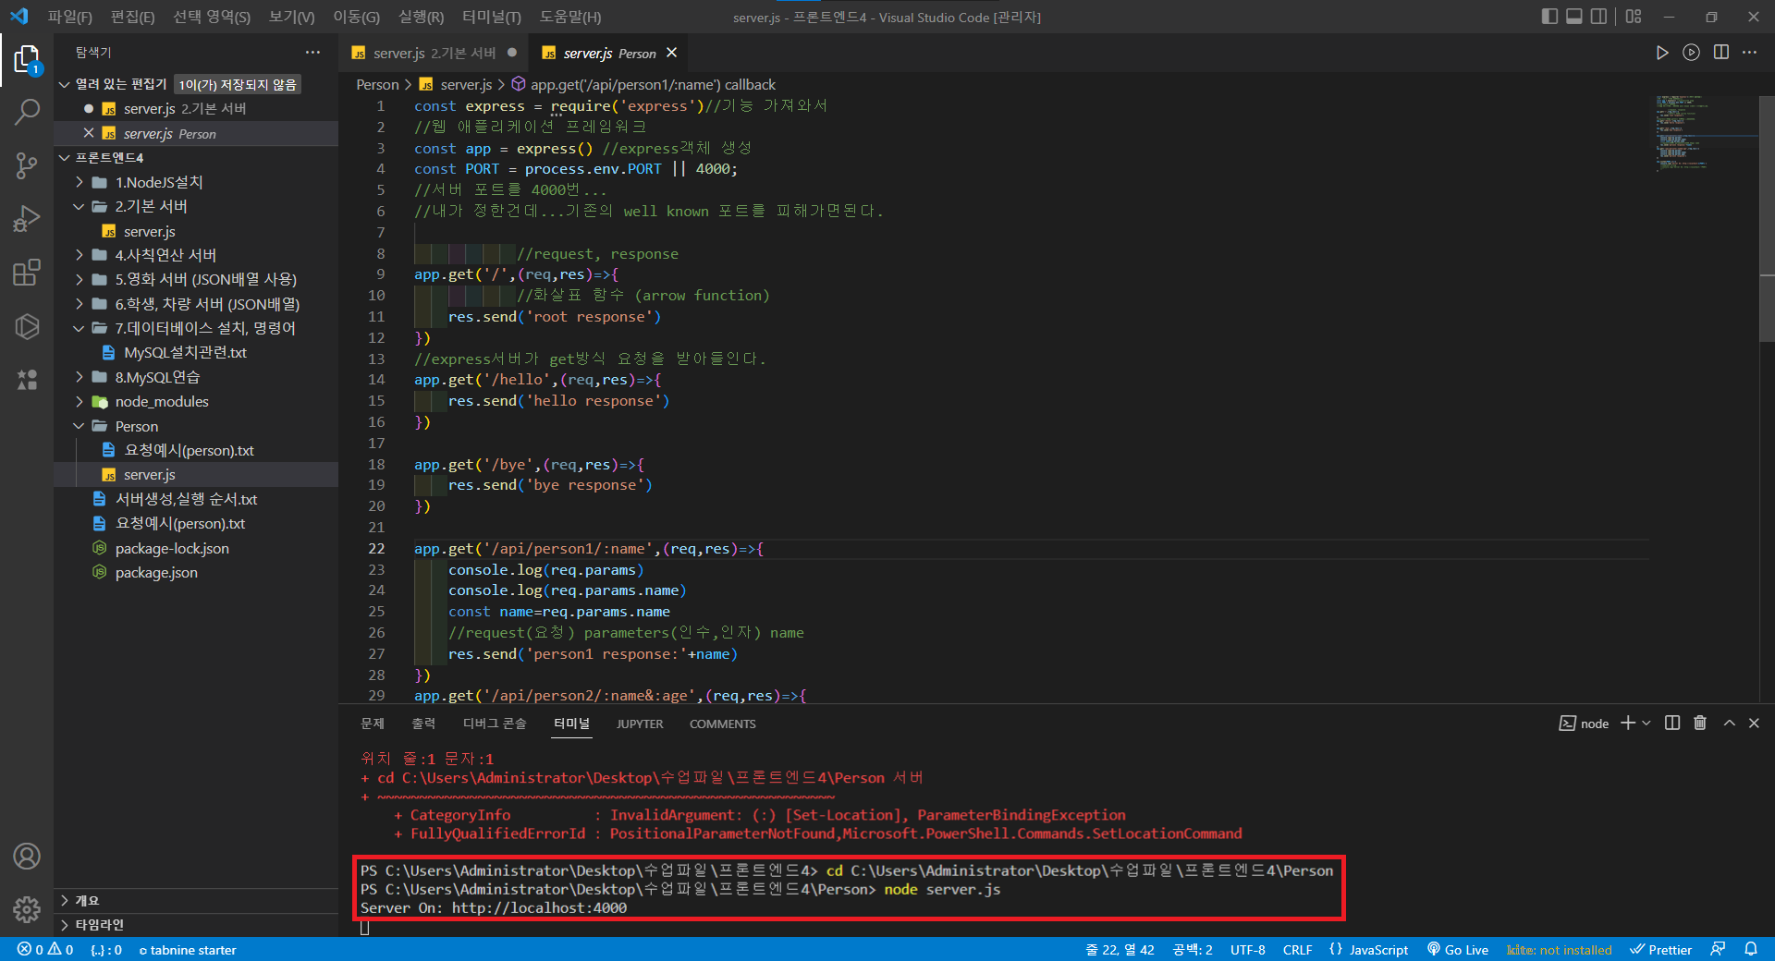
Task: Open the launch profile dropdown next to plus
Action: 1646,724
